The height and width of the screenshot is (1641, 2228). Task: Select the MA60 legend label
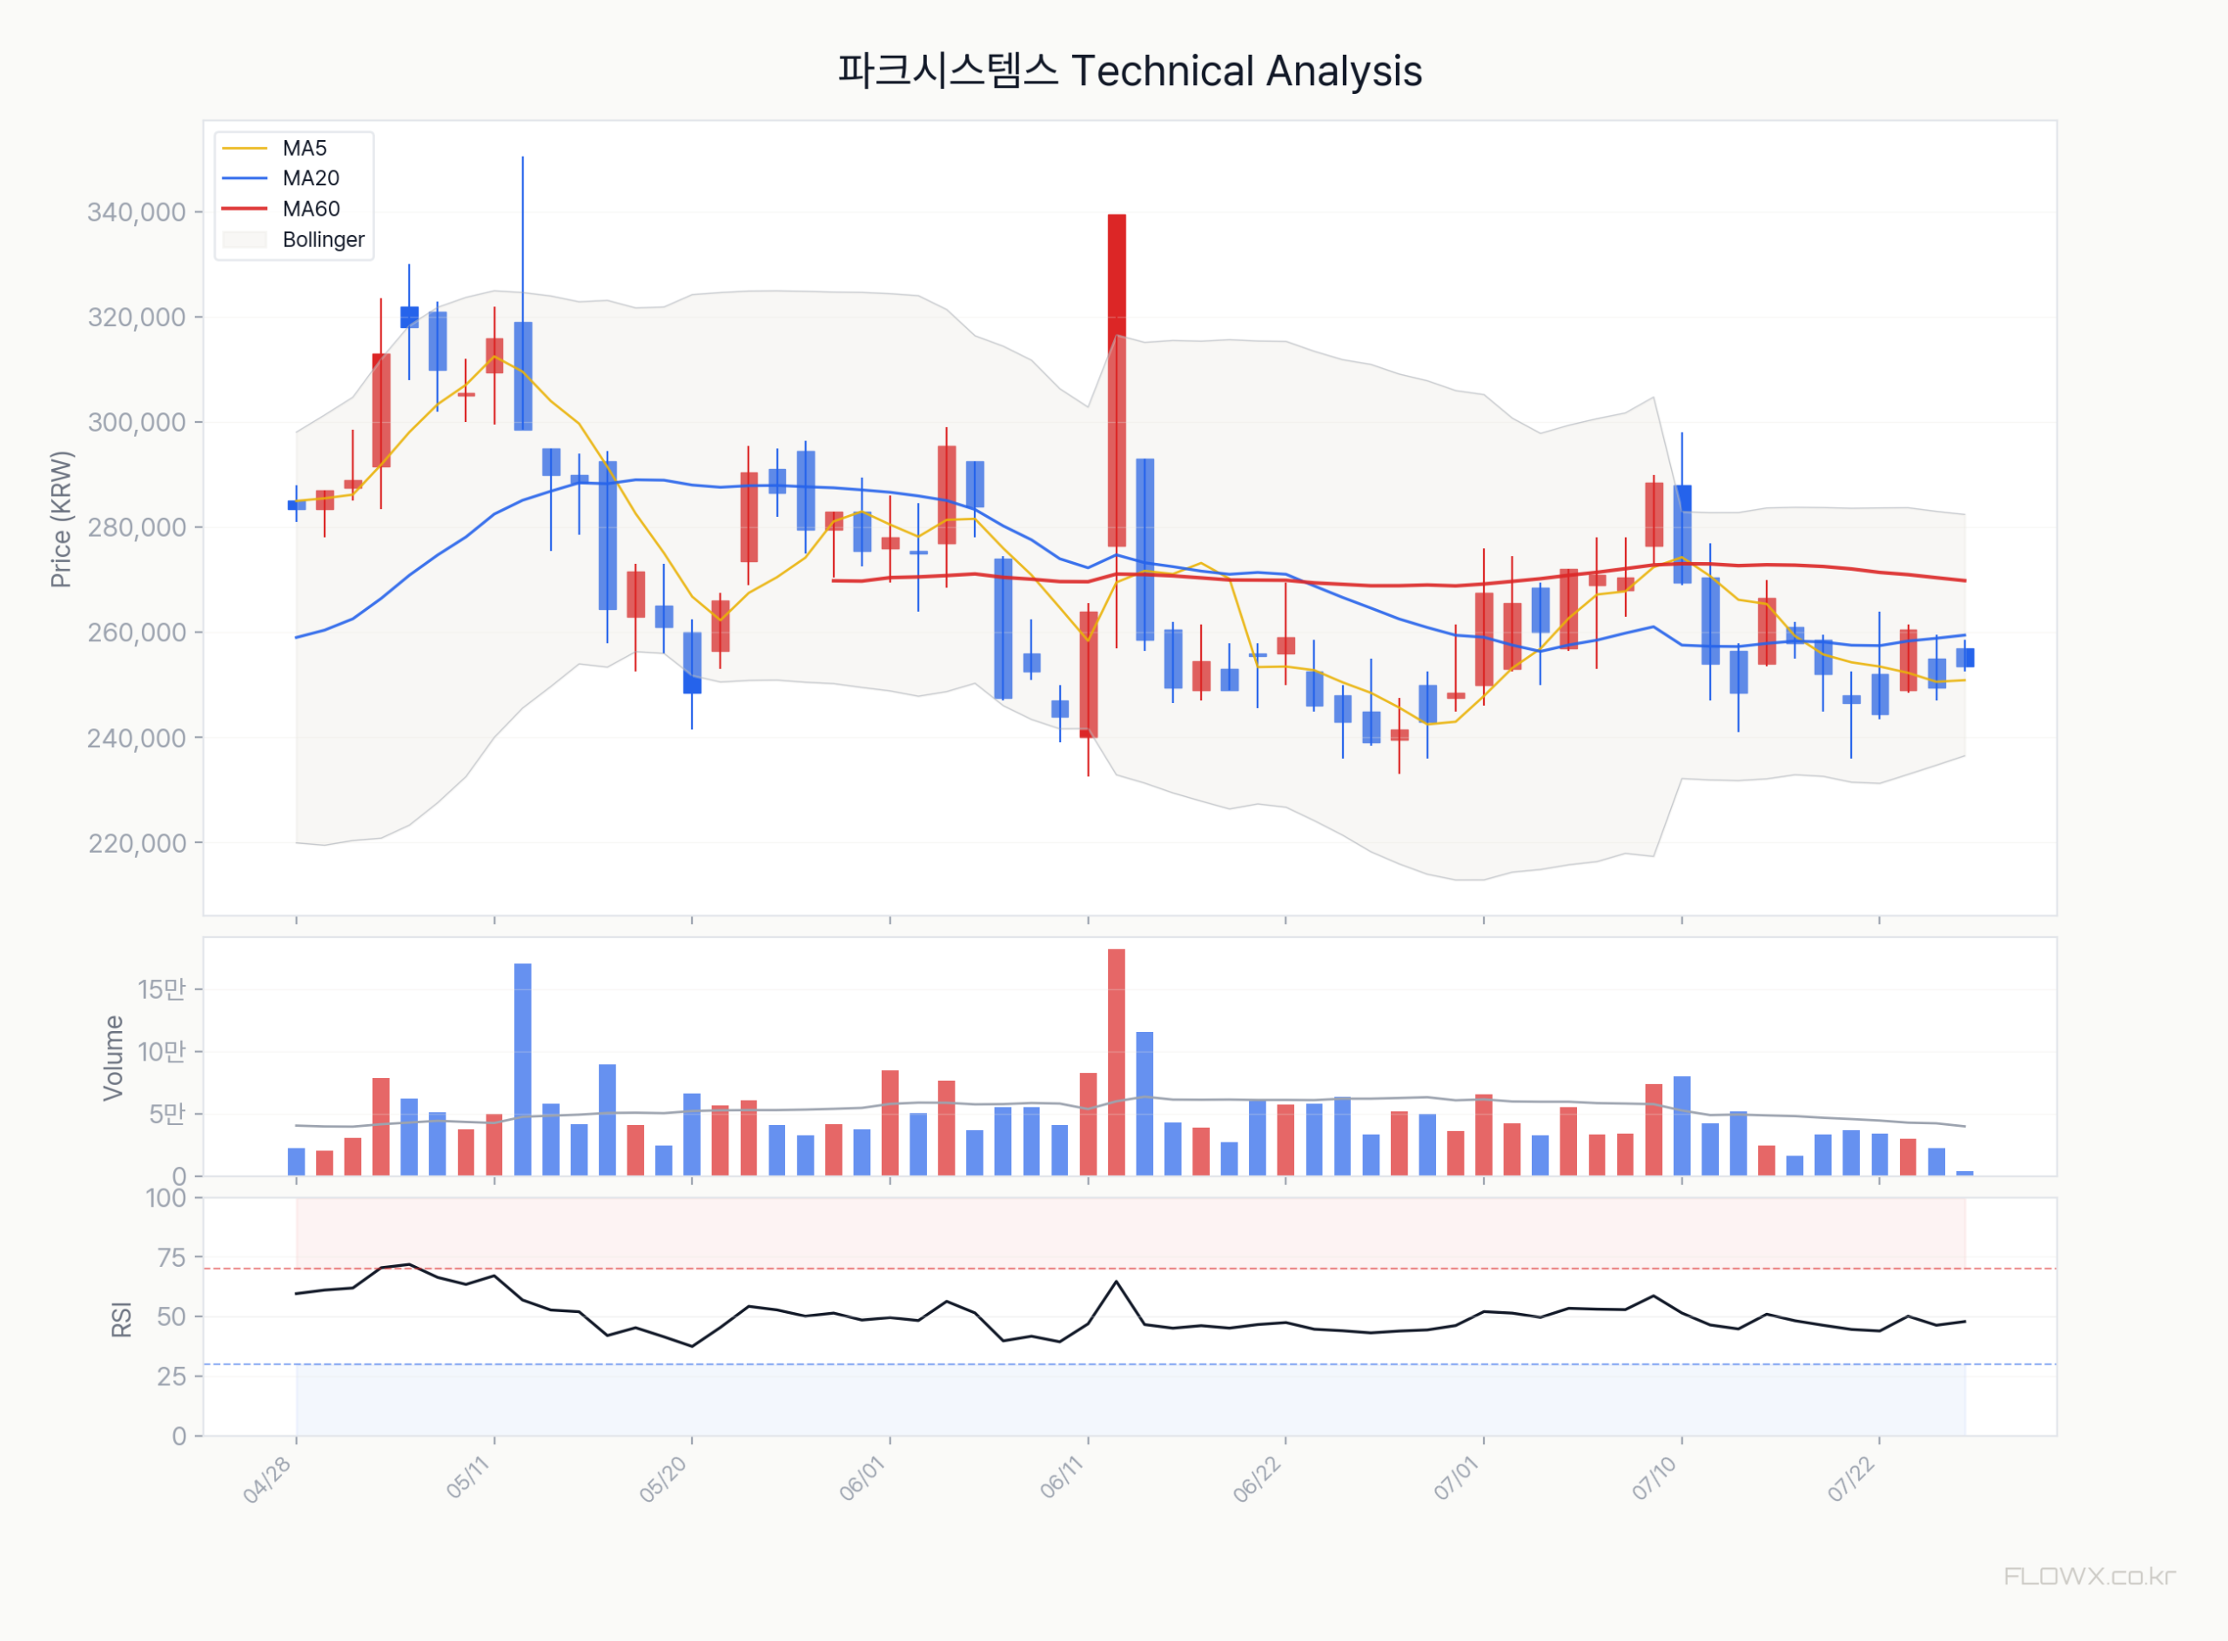(x=311, y=210)
